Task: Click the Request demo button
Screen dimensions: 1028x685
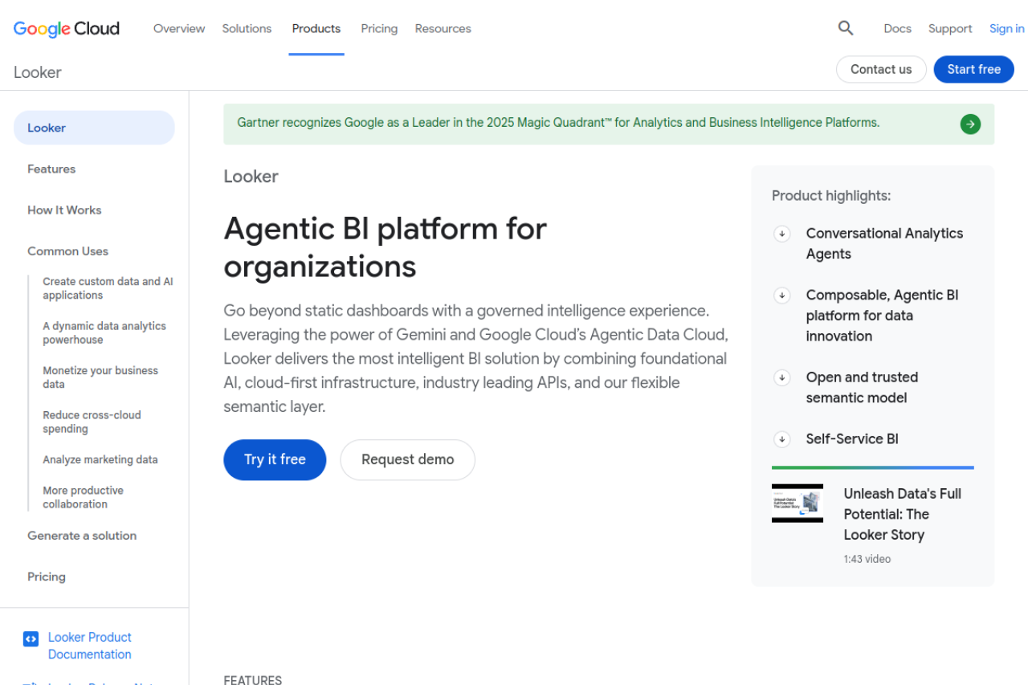Action: tap(408, 460)
